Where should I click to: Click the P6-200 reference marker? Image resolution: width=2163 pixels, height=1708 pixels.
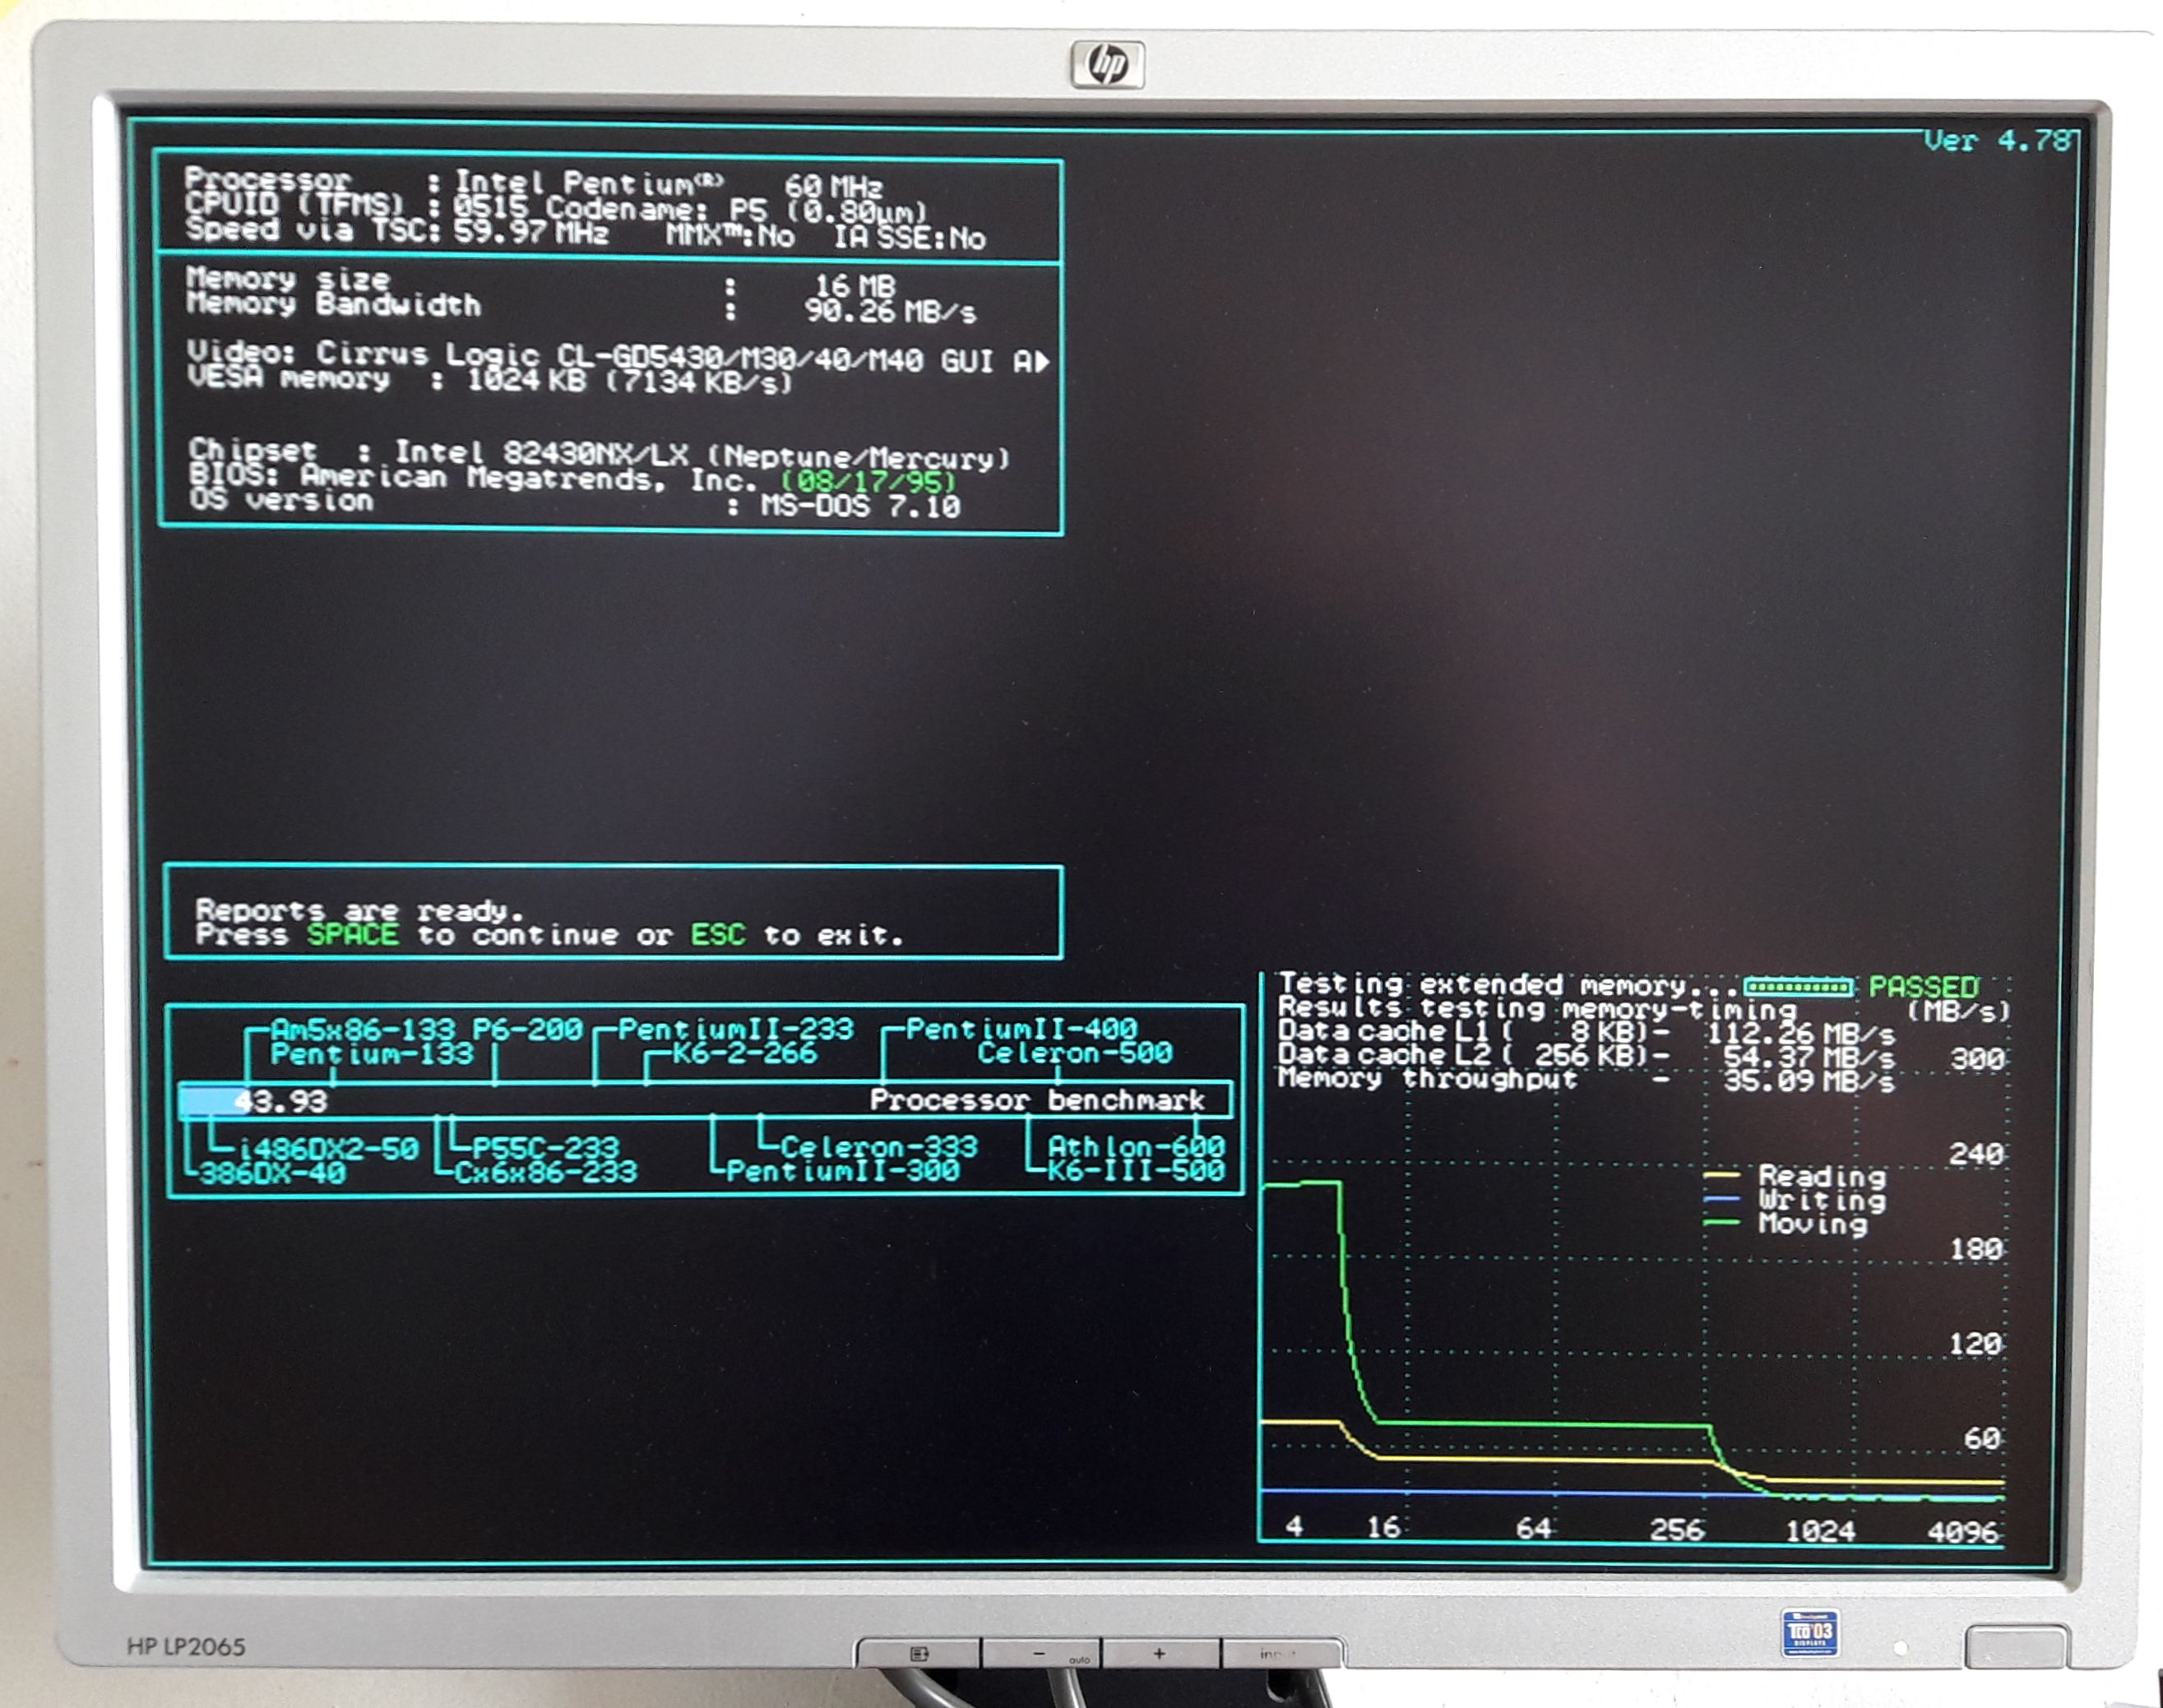pyautogui.click(x=527, y=1029)
